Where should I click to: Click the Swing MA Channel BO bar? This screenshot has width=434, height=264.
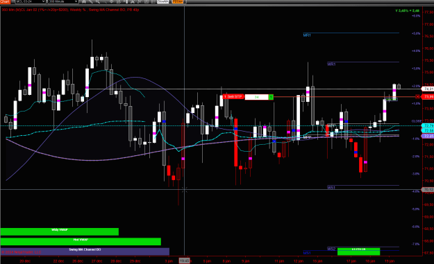point(85,252)
